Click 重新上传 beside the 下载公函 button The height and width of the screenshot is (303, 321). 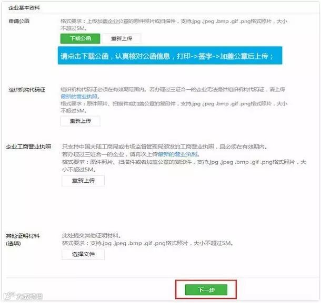pos(122,38)
